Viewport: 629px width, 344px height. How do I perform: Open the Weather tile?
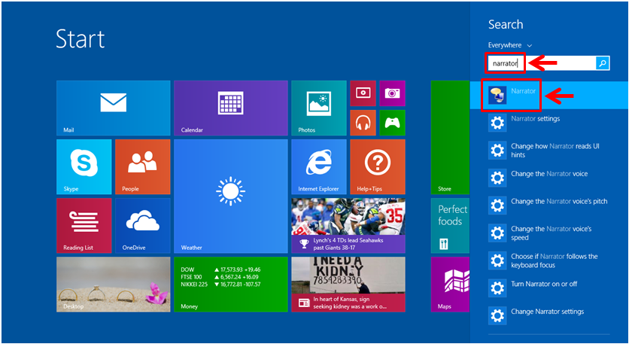tap(231, 196)
